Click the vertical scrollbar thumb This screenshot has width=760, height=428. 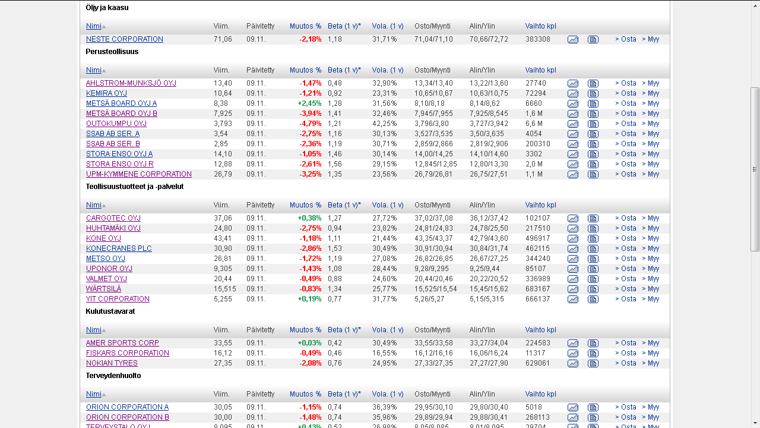click(755, 169)
